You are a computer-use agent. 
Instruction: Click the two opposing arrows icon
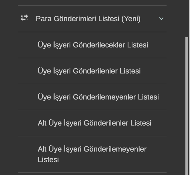(24, 18)
